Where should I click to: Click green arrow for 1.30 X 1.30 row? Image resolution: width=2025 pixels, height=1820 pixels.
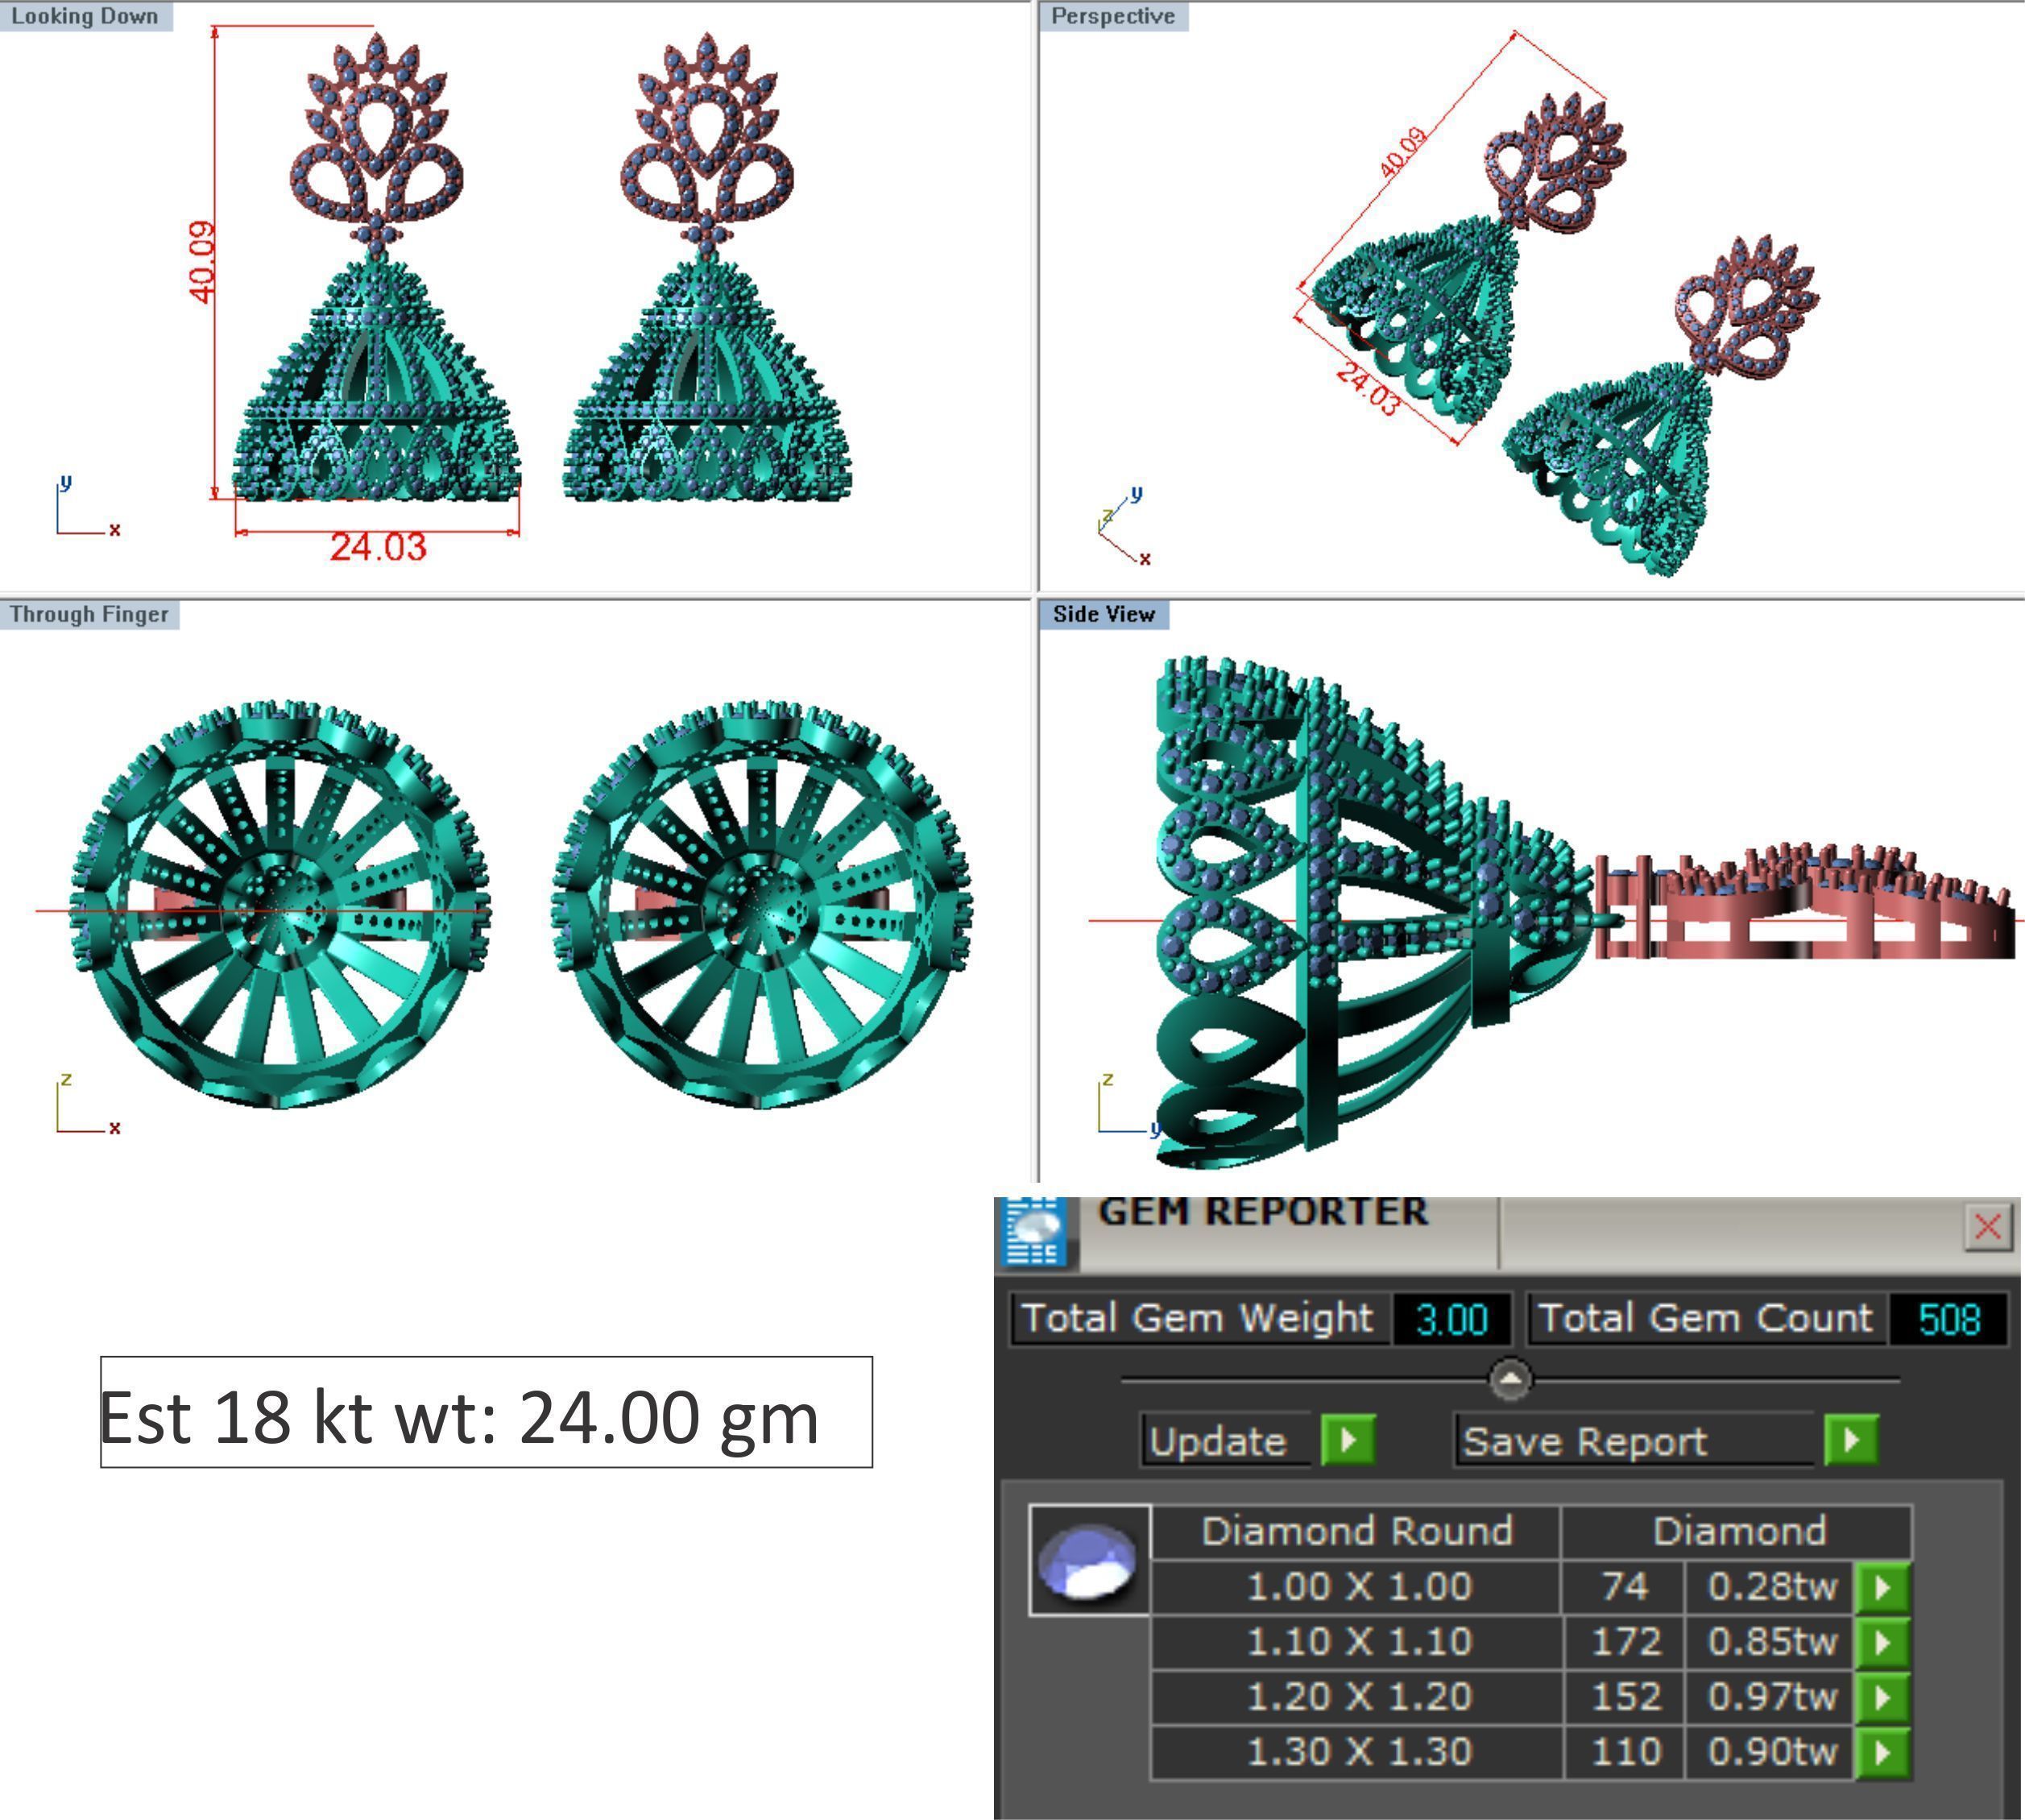[x=1882, y=1752]
